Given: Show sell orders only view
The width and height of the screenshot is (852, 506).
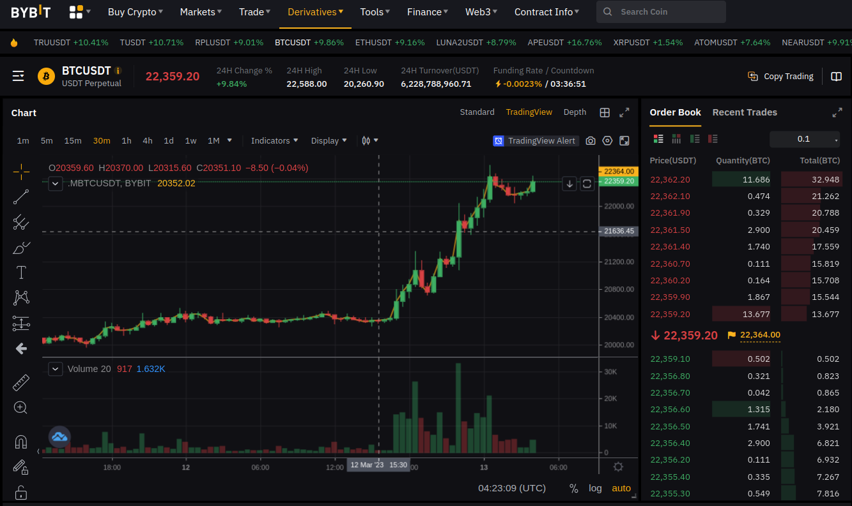Looking at the screenshot, I should click(x=713, y=138).
